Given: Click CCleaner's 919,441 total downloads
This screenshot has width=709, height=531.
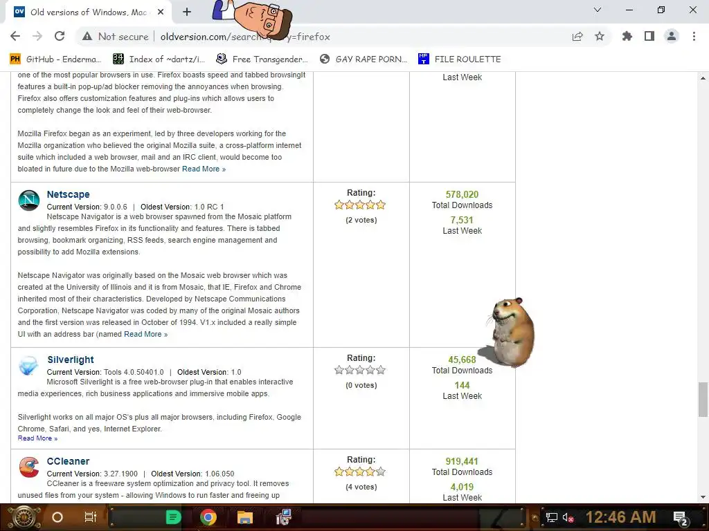Looking at the screenshot, I should coord(462,461).
